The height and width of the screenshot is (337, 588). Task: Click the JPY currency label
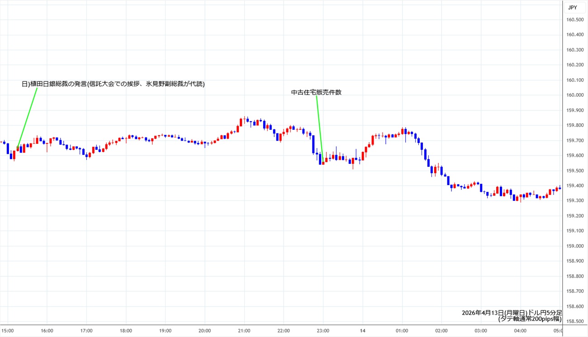tap(573, 7)
